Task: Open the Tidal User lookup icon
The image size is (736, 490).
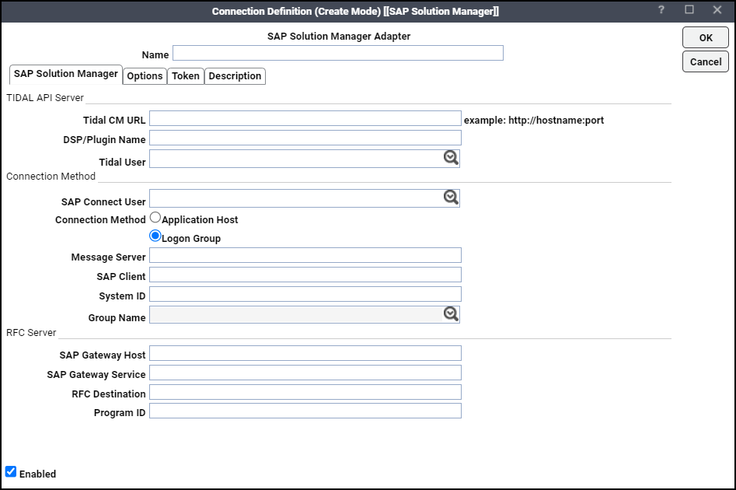Action: coord(451,158)
